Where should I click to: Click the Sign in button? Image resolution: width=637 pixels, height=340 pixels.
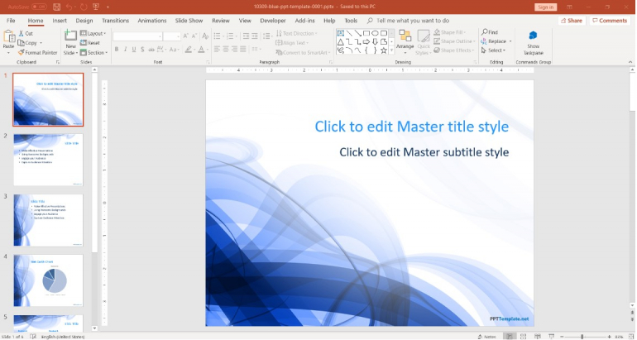pyautogui.click(x=545, y=7)
